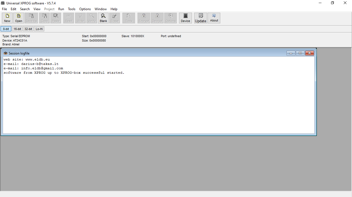Click the Options toolbar icon
The width and height of the screenshot is (352, 197).
[170, 18]
